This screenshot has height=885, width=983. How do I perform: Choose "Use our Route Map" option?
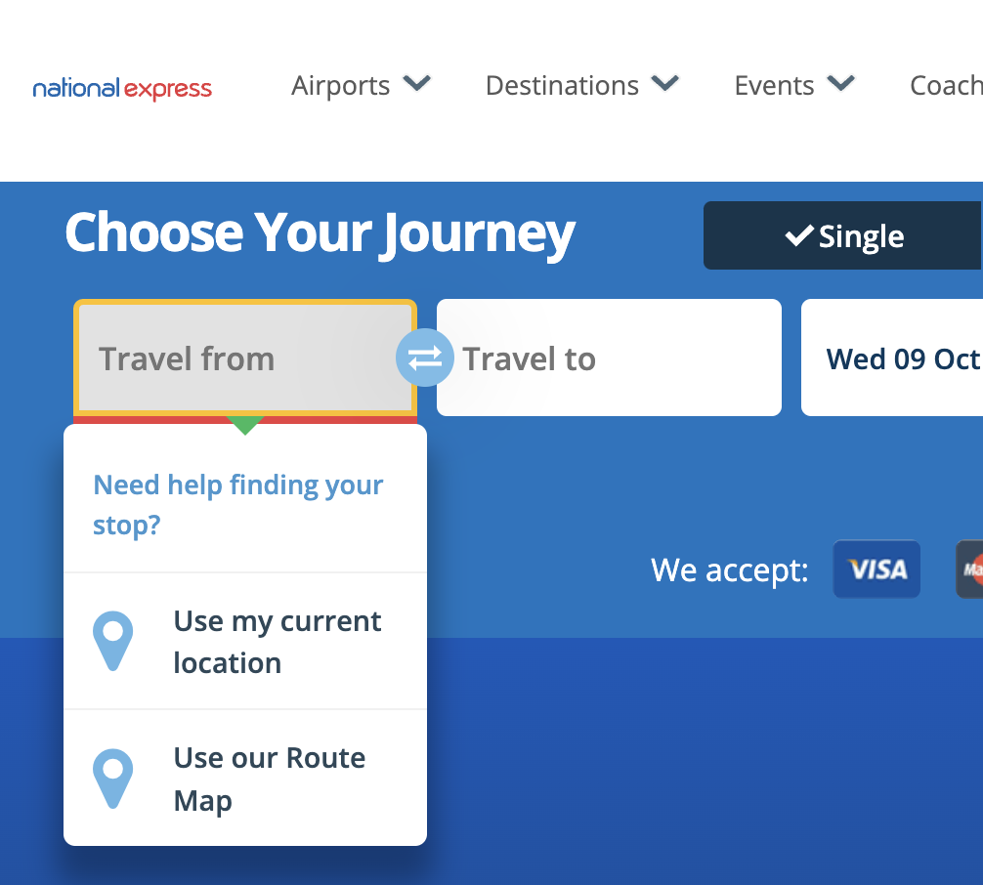click(269, 779)
